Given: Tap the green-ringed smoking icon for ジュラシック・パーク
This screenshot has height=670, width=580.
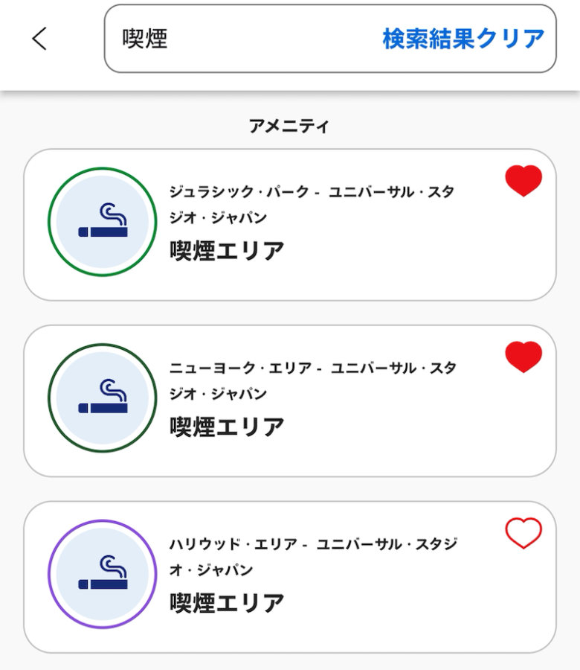Looking at the screenshot, I should pos(103,222).
